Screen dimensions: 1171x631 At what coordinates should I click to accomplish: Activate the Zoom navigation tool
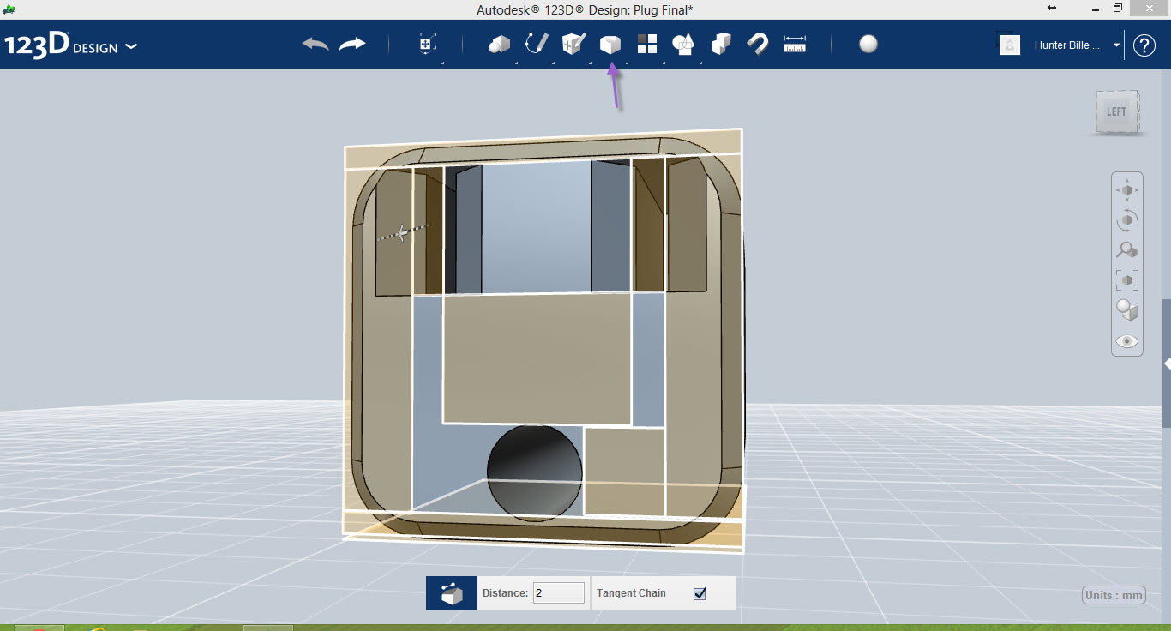click(x=1127, y=250)
